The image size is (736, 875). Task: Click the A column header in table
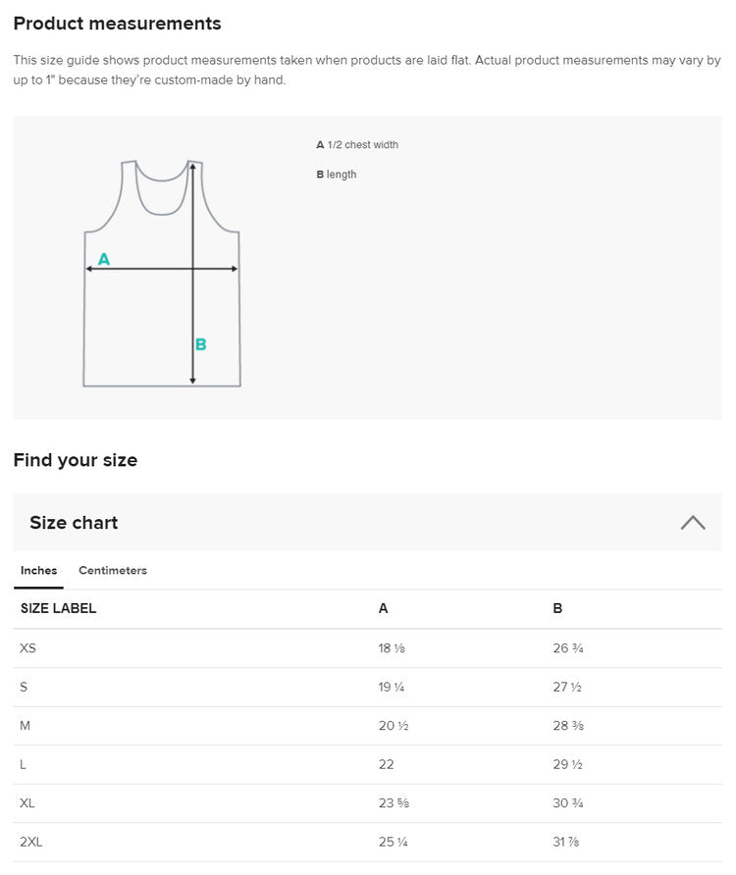(x=384, y=609)
